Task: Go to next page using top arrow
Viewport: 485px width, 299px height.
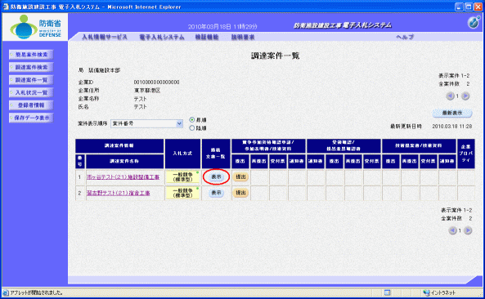Action: pyautogui.click(x=465, y=96)
